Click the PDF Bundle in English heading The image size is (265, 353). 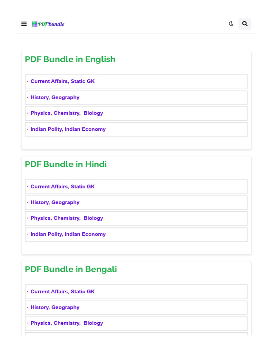(x=70, y=59)
